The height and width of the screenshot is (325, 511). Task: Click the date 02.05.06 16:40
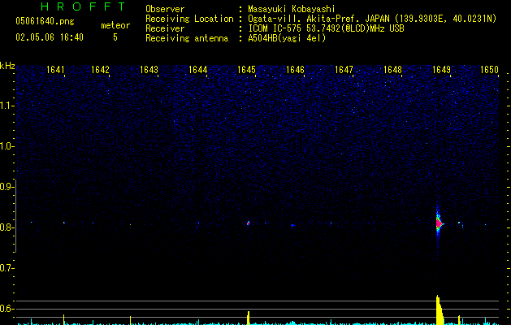coord(50,37)
